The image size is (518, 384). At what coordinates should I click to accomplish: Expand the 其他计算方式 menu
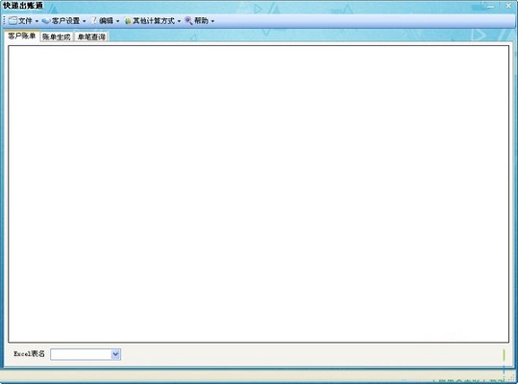152,21
